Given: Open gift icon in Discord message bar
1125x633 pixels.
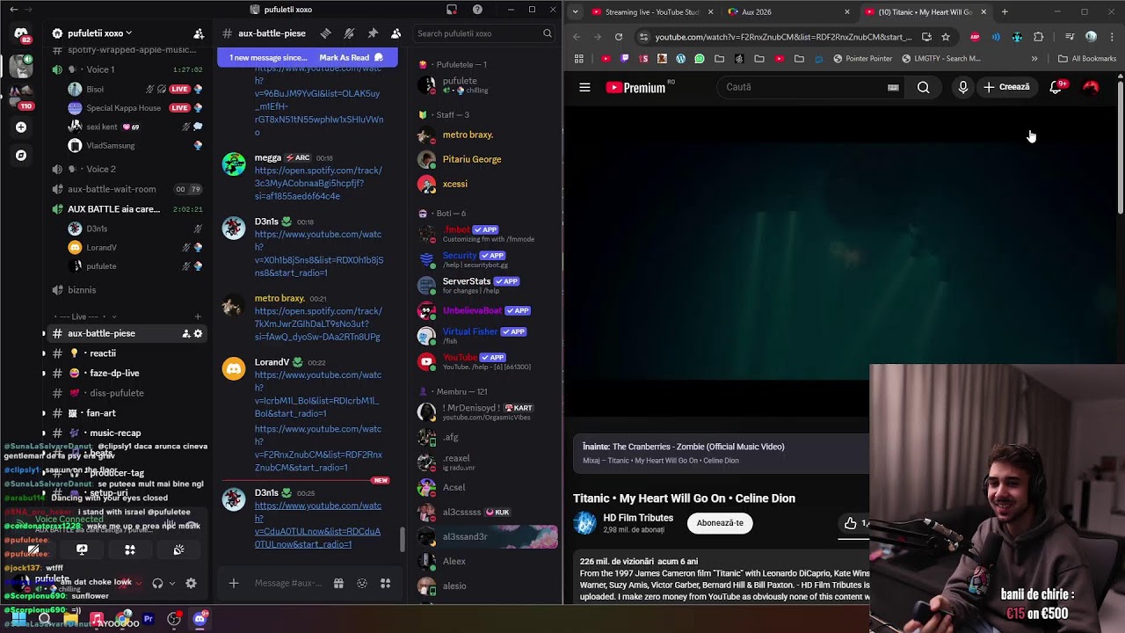Looking at the screenshot, I should coord(338,583).
